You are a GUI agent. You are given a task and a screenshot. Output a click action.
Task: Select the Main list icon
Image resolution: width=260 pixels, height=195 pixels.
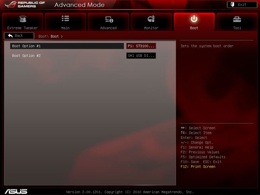coord(65,19)
